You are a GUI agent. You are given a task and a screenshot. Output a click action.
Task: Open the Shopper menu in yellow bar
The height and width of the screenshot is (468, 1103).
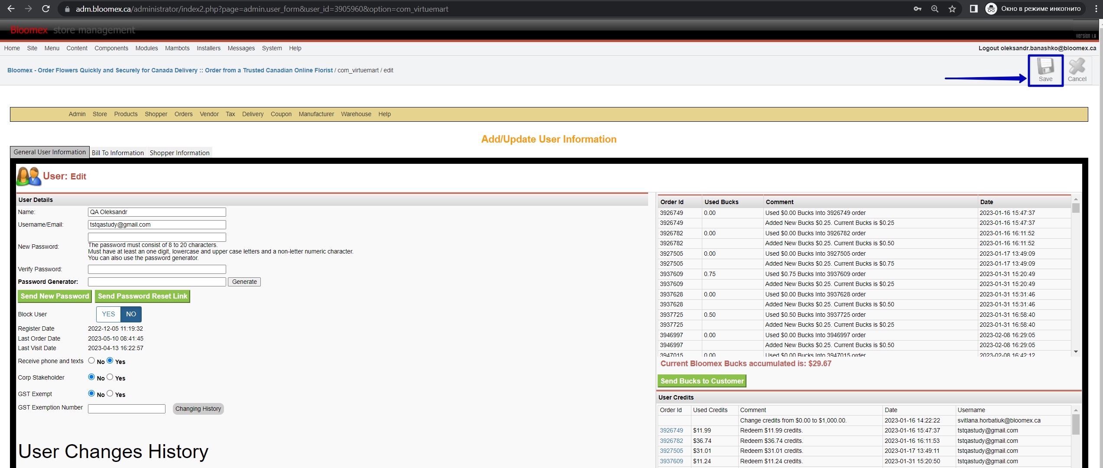click(x=156, y=114)
